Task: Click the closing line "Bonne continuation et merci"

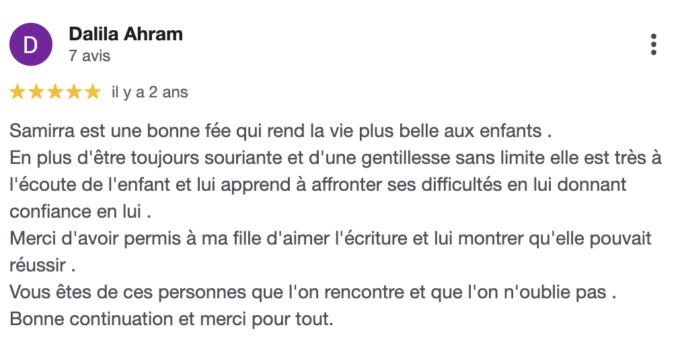Action: 172,318
